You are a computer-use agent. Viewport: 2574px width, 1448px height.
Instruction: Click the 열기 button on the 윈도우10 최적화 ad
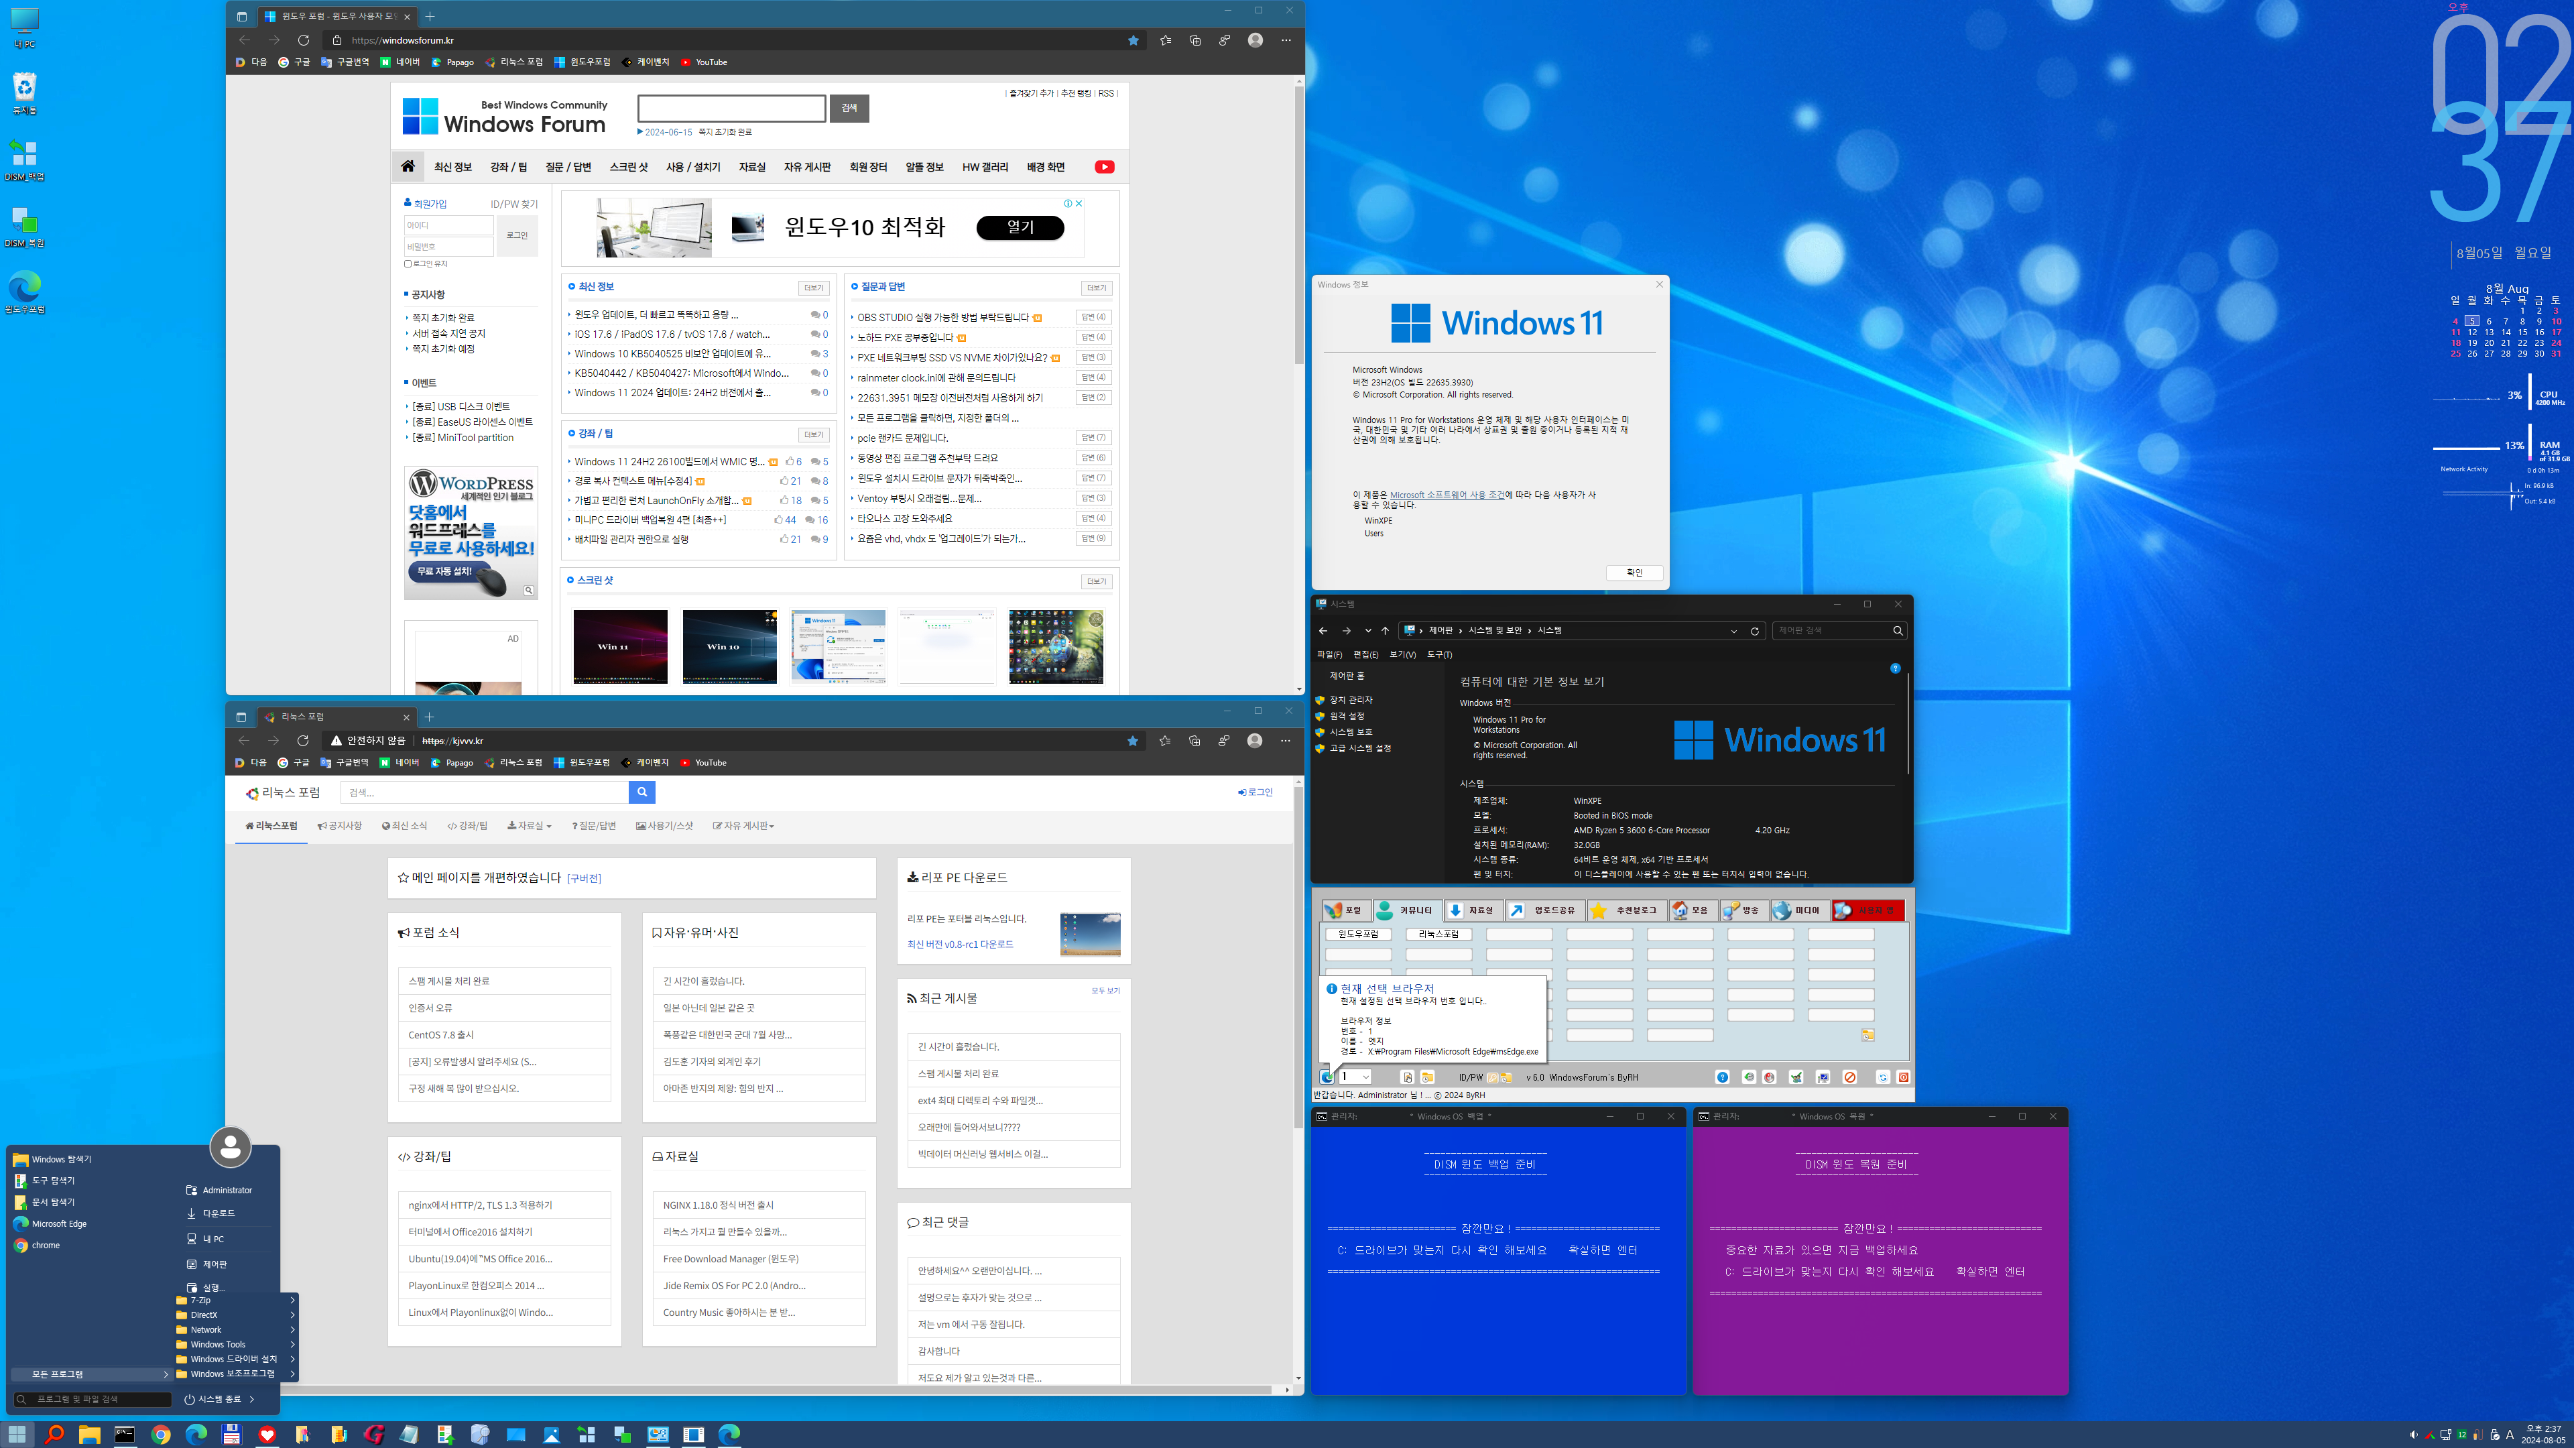1020,227
